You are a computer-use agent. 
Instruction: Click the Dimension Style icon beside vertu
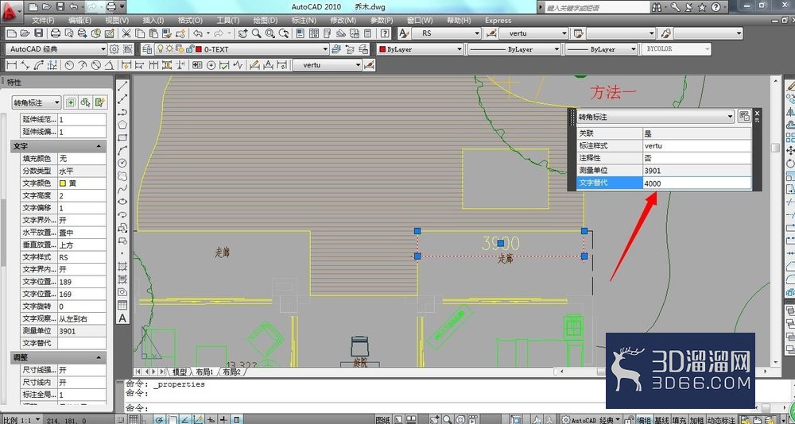tap(370, 65)
